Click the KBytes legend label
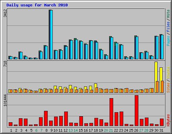The height and width of the screenshot is (134, 172). 168,120
